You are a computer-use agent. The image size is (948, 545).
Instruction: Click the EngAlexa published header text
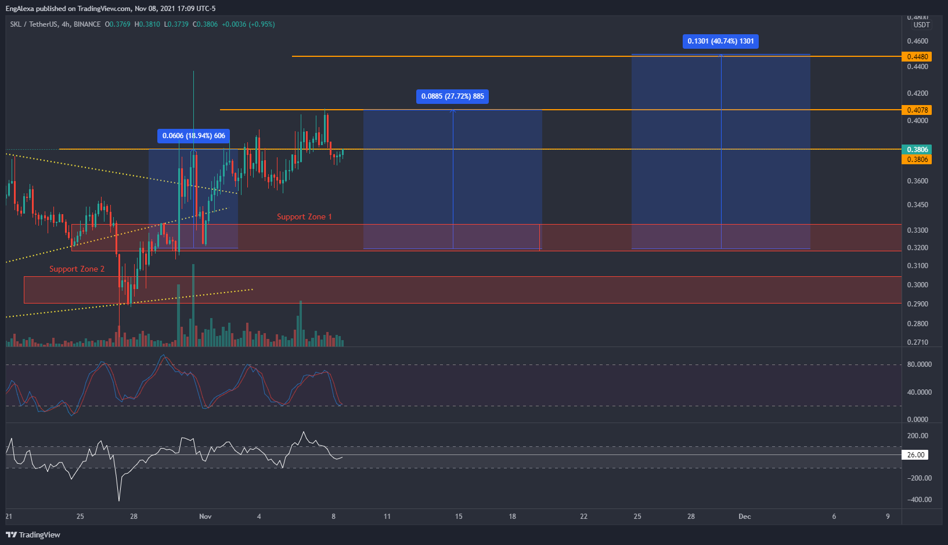(110, 9)
